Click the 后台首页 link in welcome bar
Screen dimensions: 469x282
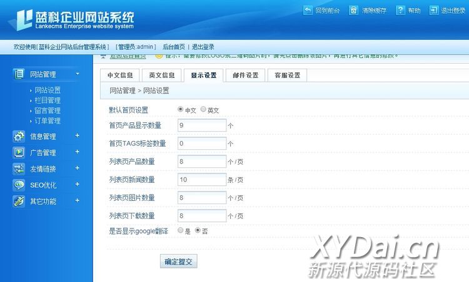tap(174, 47)
